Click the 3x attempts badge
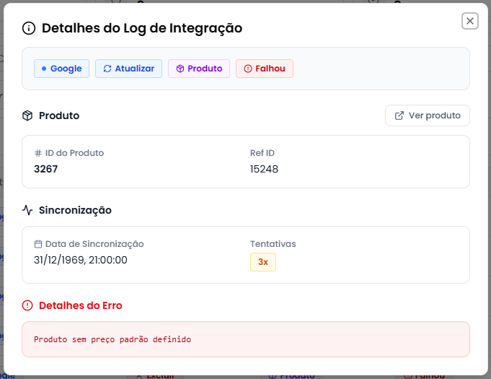Screen dimensions: 491x379 pyautogui.click(x=263, y=261)
